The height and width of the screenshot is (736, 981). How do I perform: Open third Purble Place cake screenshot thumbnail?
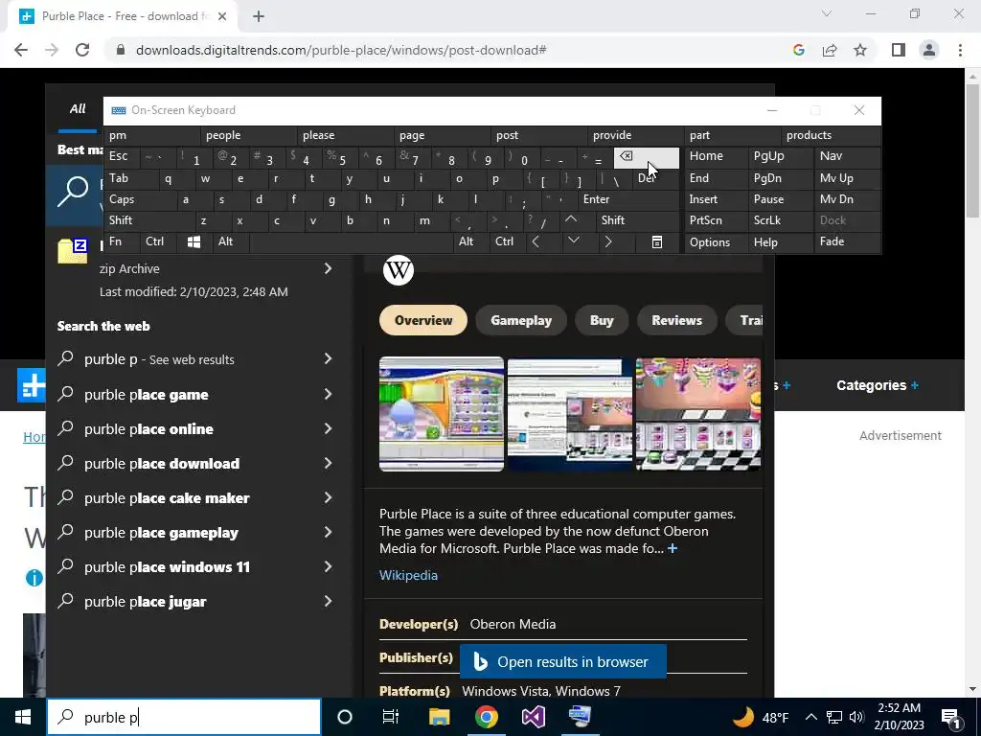point(698,414)
